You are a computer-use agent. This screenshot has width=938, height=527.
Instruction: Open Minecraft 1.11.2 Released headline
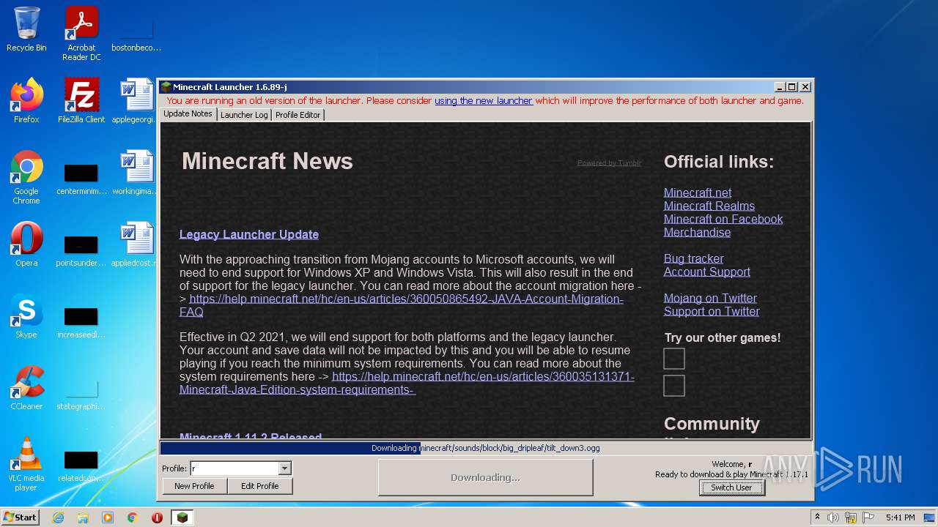251,436
